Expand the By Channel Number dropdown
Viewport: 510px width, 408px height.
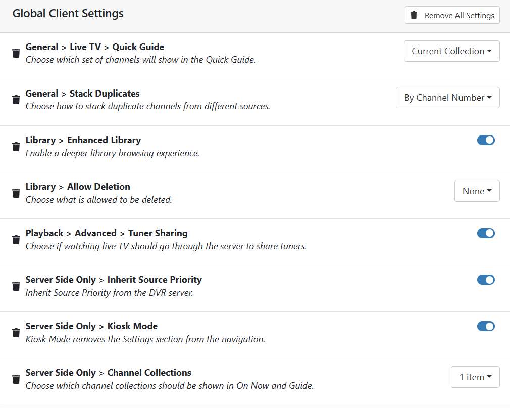click(x=447, y=98)
